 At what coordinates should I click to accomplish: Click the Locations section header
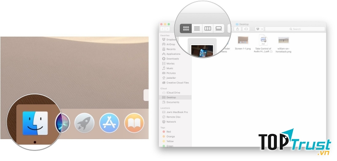(x=165, y=108)
